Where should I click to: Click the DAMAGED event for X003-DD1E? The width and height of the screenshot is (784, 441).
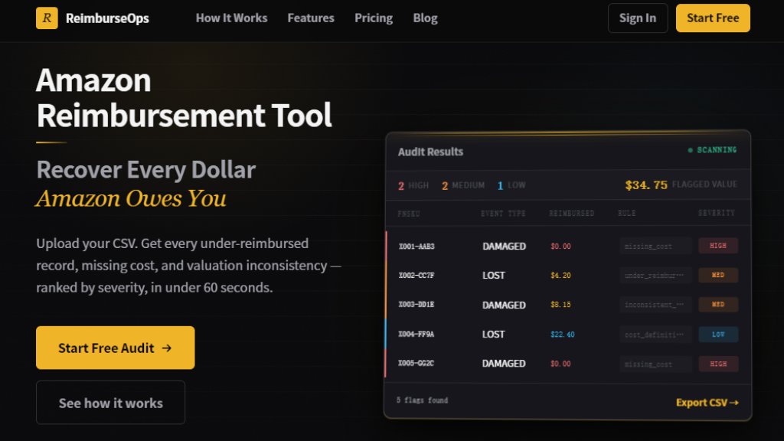504,305
